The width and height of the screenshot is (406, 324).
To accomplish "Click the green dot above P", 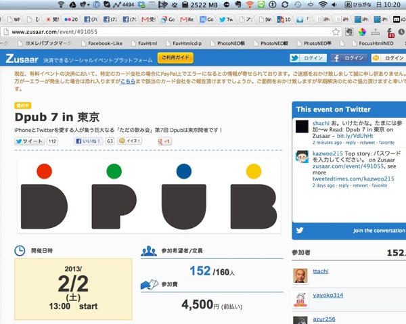I will (114, 171).
